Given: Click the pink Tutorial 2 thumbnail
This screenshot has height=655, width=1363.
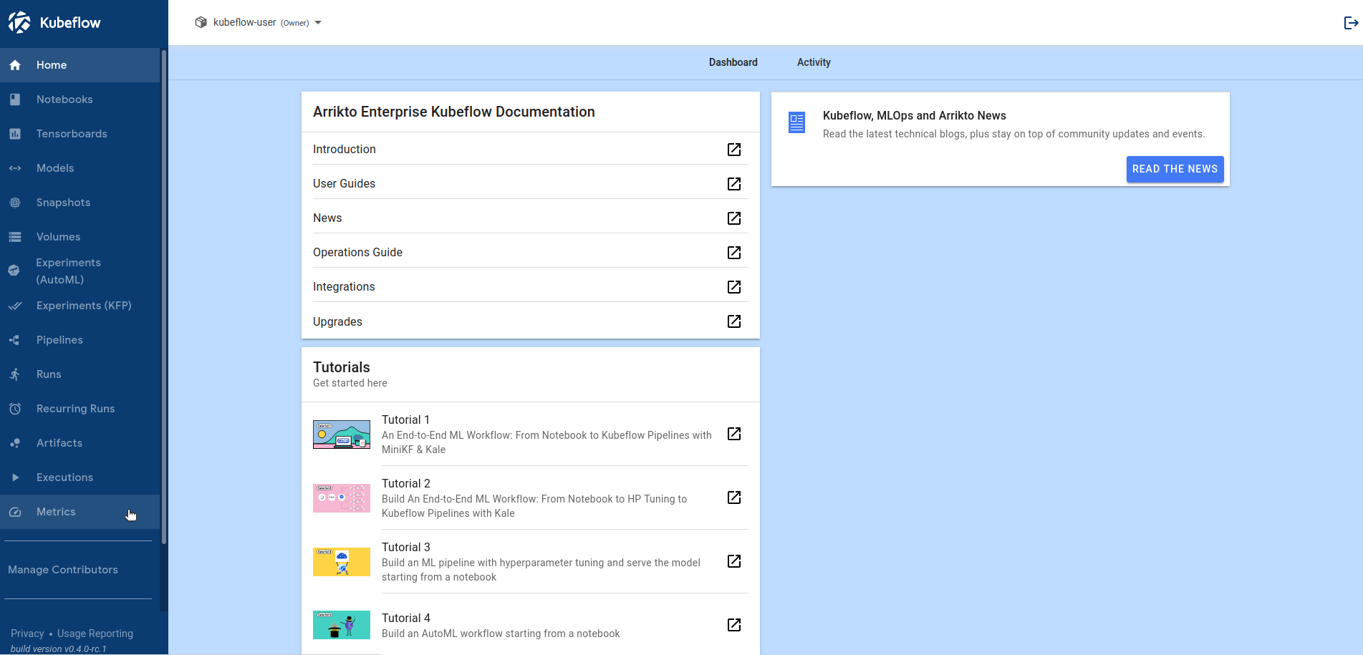Looking at the screenshot, I should 342,498.
